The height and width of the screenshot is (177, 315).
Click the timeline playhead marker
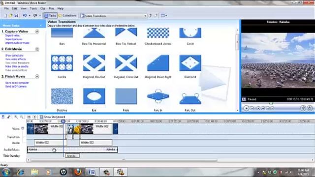point(63,121)
